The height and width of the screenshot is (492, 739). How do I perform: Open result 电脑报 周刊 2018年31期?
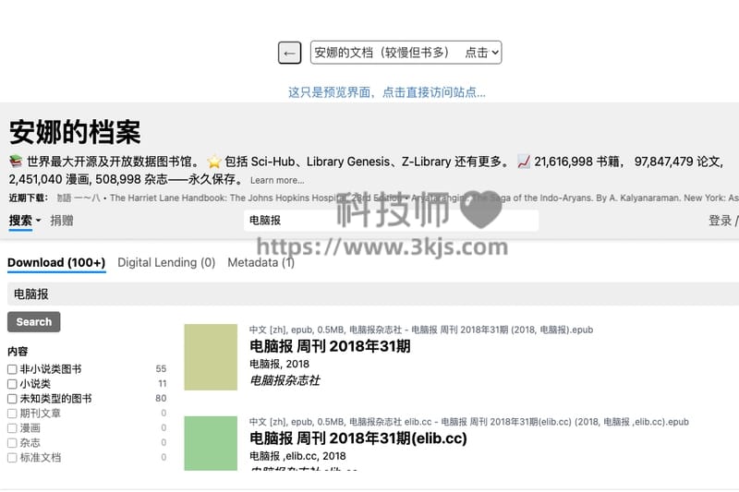click(x=330, y=346)
